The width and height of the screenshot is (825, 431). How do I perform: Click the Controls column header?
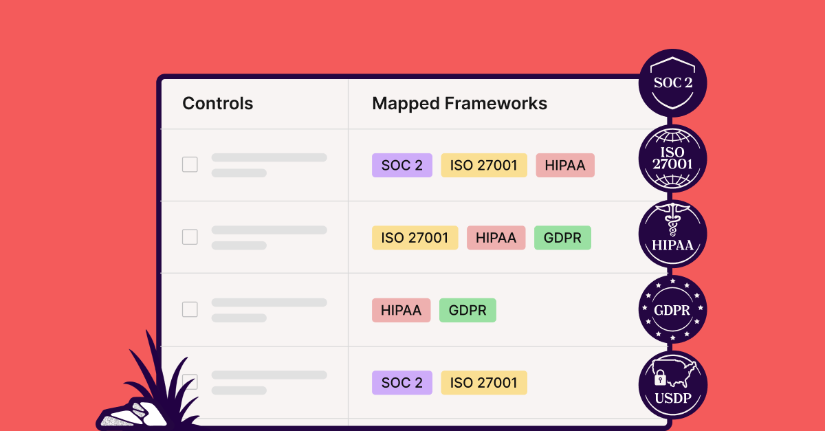tap(217, 104)
